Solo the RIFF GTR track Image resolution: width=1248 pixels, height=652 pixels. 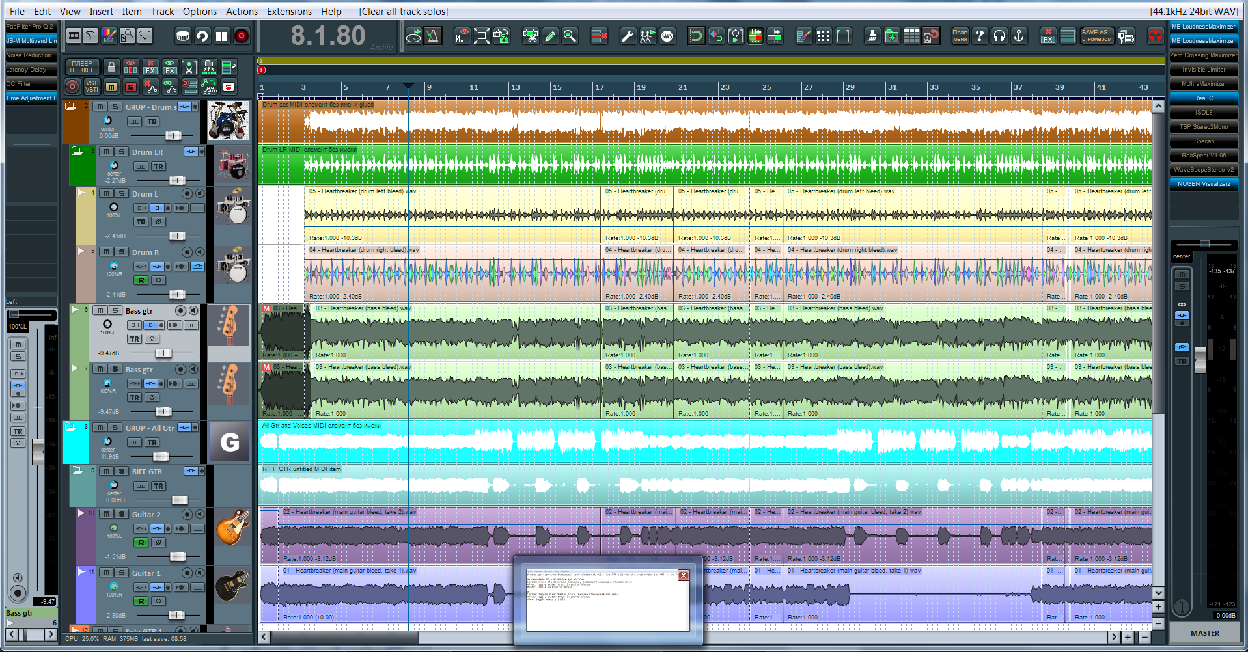pyautogui.click(x=121, y=471)
